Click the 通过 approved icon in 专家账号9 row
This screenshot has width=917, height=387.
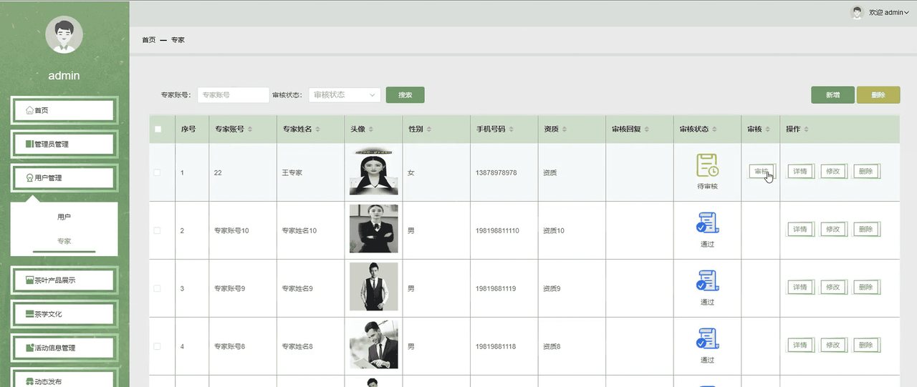707,281
